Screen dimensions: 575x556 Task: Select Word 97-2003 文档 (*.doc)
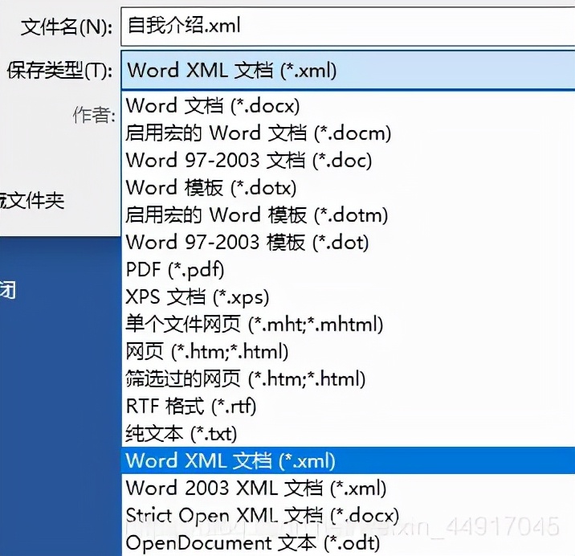click(x=349, y=161)
